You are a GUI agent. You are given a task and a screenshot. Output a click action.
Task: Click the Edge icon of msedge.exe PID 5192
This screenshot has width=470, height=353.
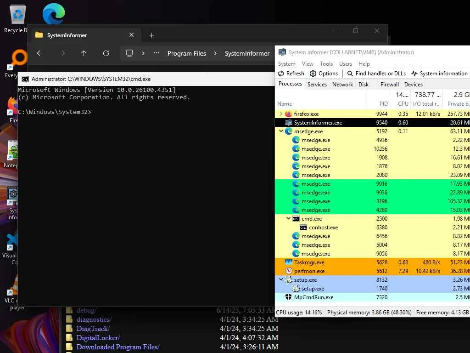[x=288, y=131]
